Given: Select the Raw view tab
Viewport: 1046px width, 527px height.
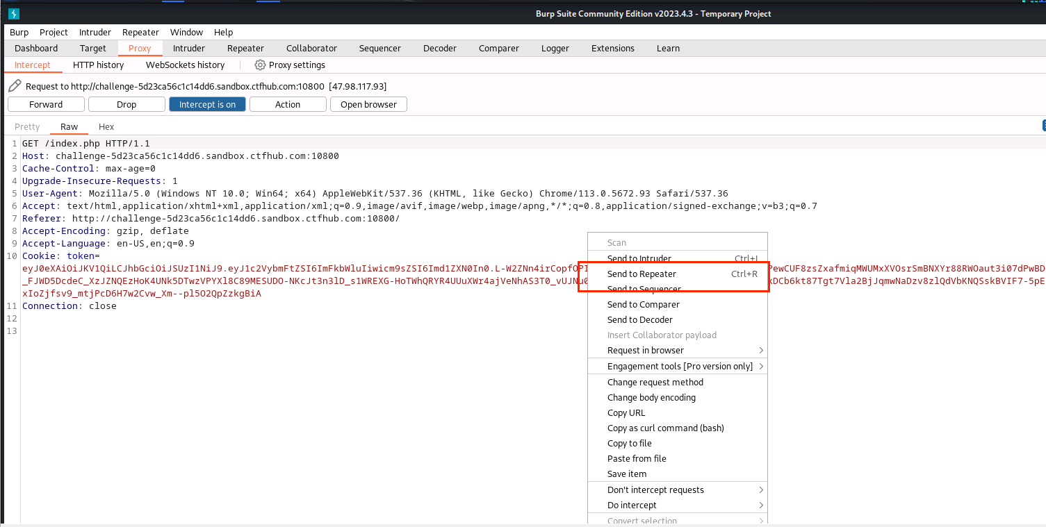Looking at the screenshot, I should [x=69, y=126].
